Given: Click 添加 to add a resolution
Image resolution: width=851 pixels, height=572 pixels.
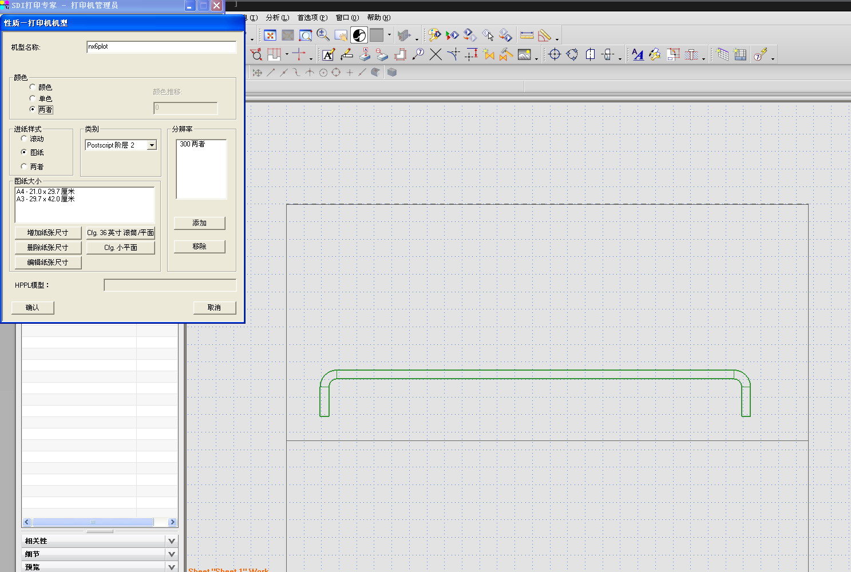Looking at the screenshot, I should [x=200, y=223].
